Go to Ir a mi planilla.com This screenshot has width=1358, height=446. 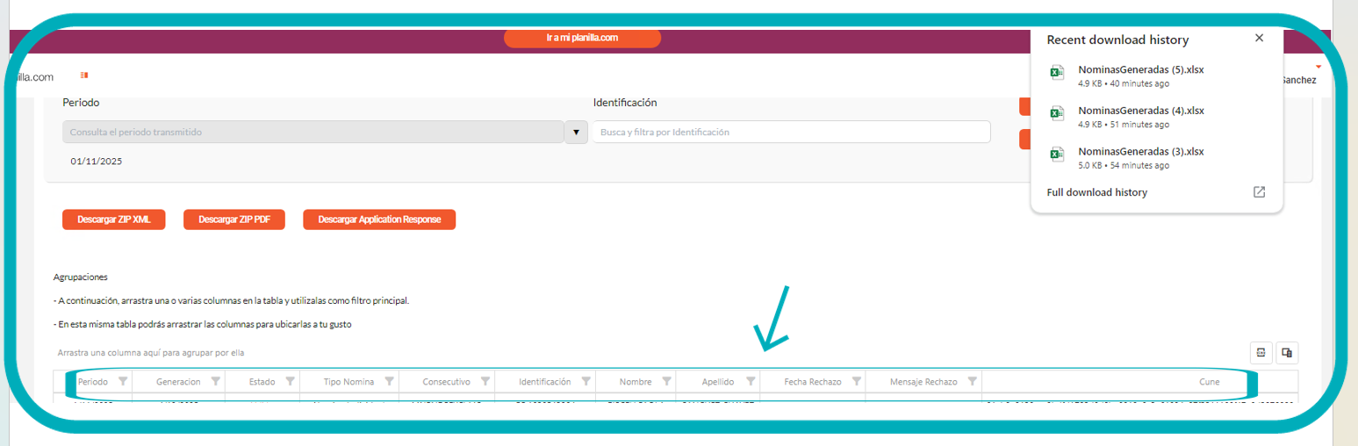pos(582,39)
